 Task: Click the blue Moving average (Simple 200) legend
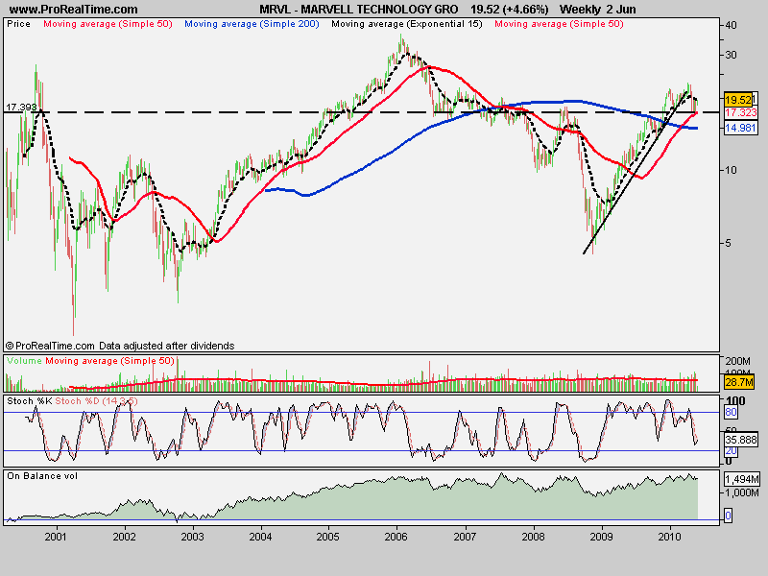coord(252,24)
